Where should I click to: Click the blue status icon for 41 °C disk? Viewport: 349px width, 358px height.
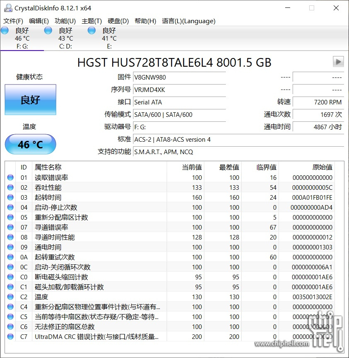coord(92,30)
